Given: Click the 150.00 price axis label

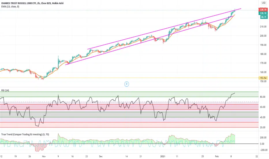Looking at the screenshot, I should [263, 81].
